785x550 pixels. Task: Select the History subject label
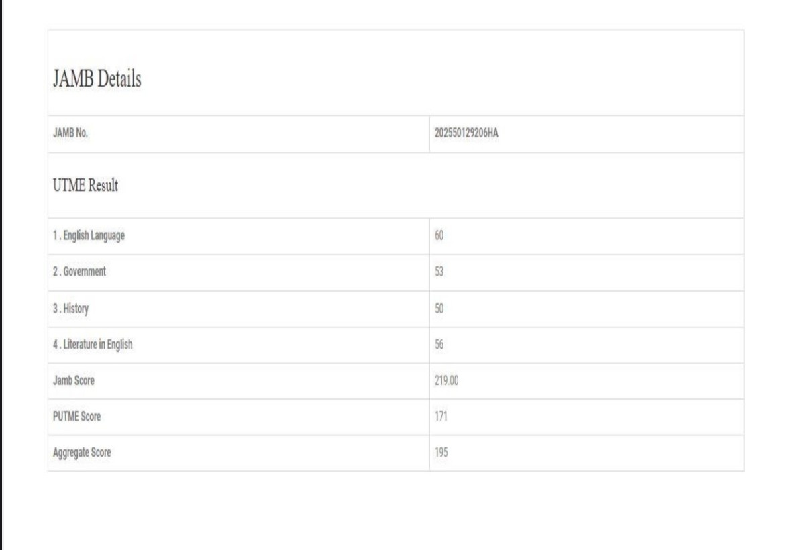coord(70,309)
